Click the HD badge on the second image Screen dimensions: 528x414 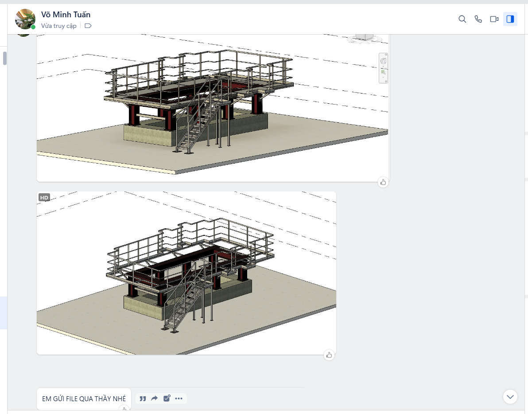(44, 198)
